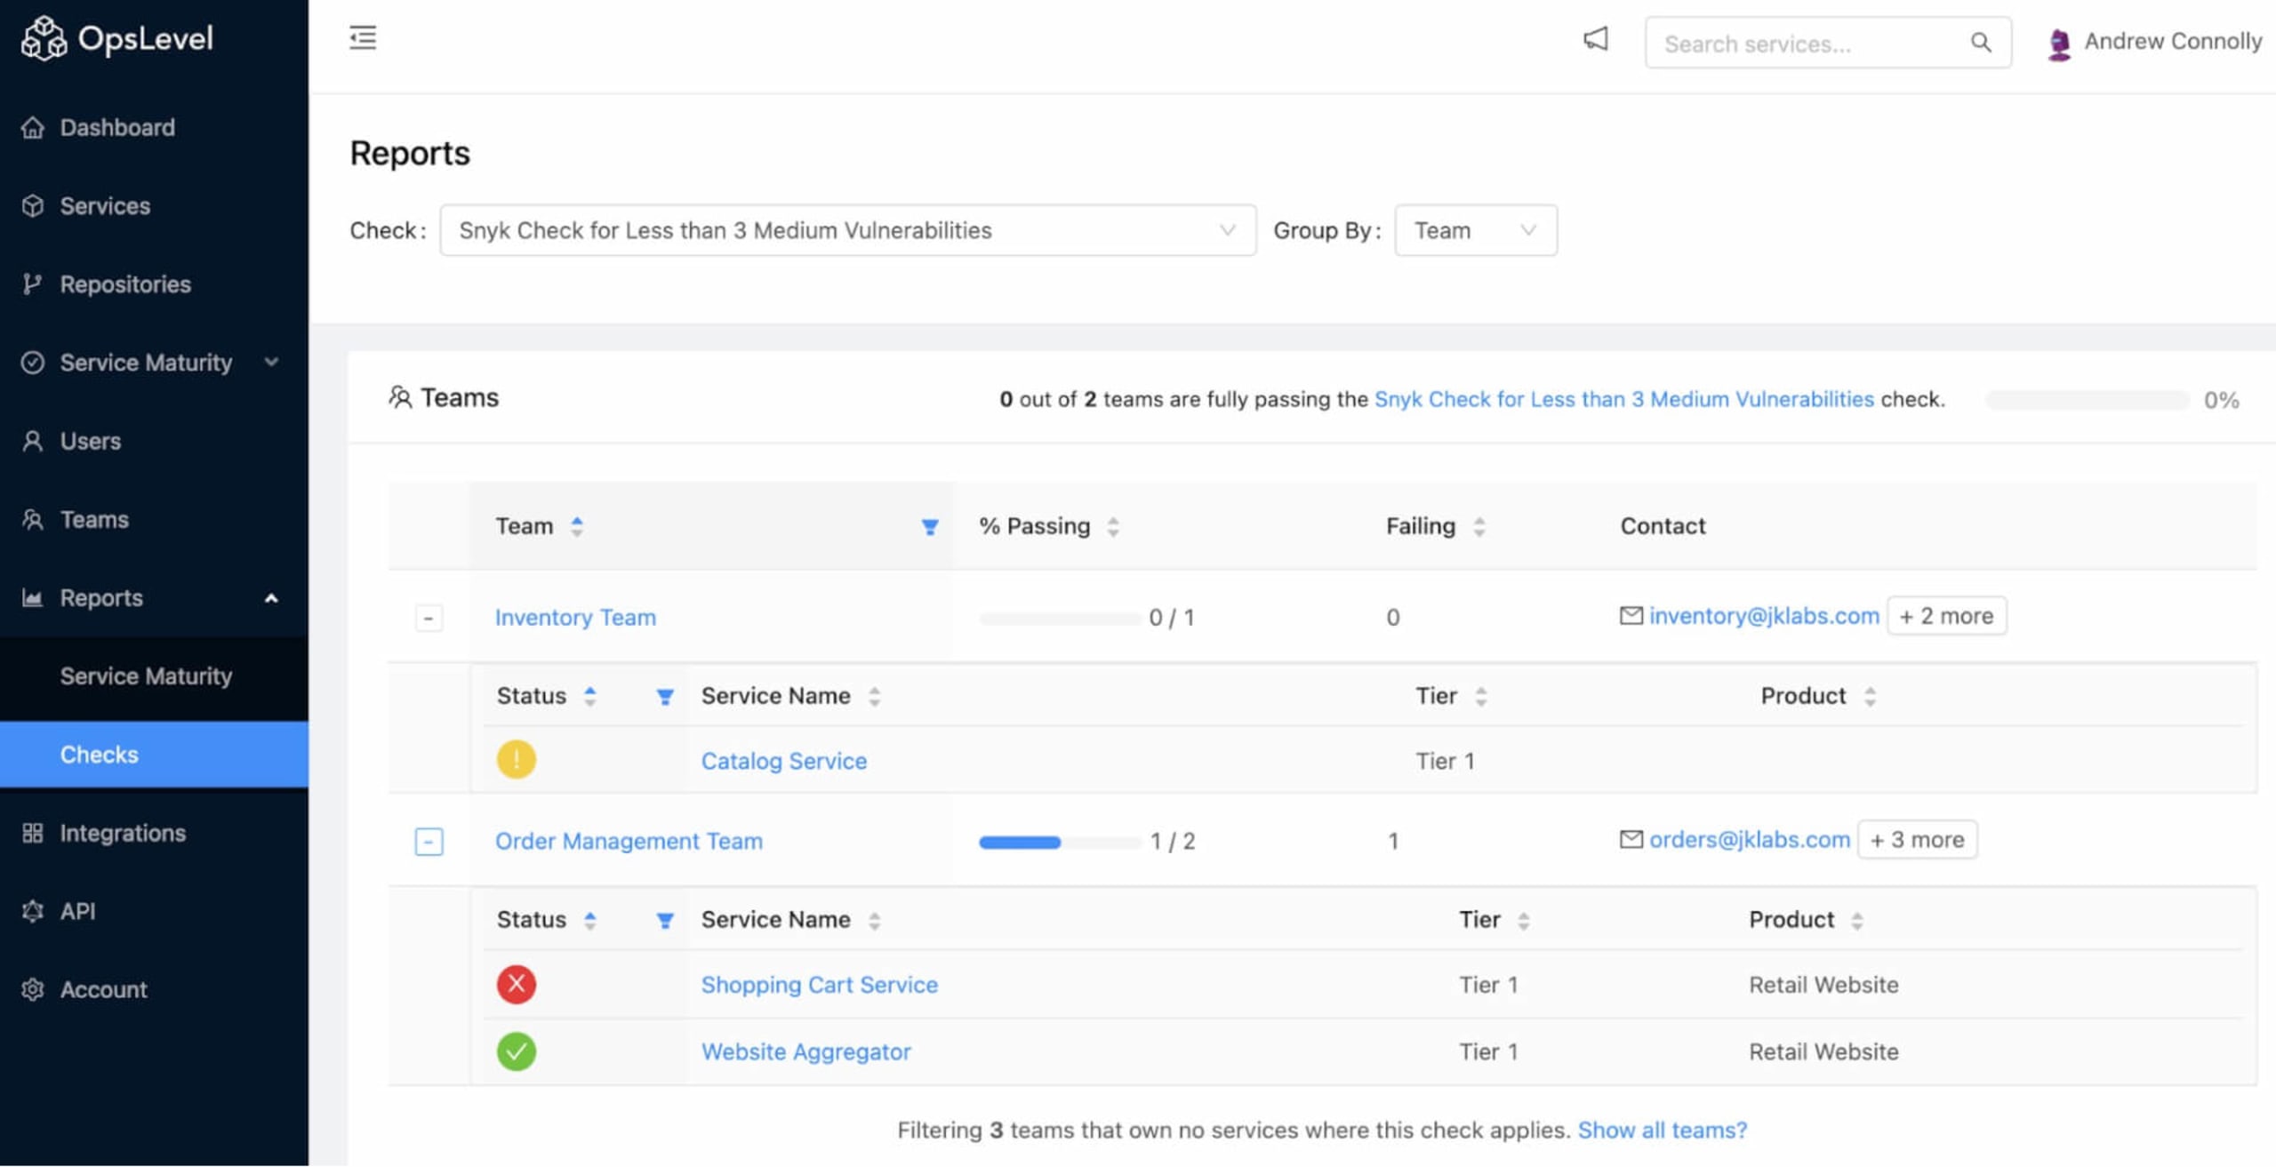
Task: Collapse the Order Management Team row
Action: tap(429, 841)
